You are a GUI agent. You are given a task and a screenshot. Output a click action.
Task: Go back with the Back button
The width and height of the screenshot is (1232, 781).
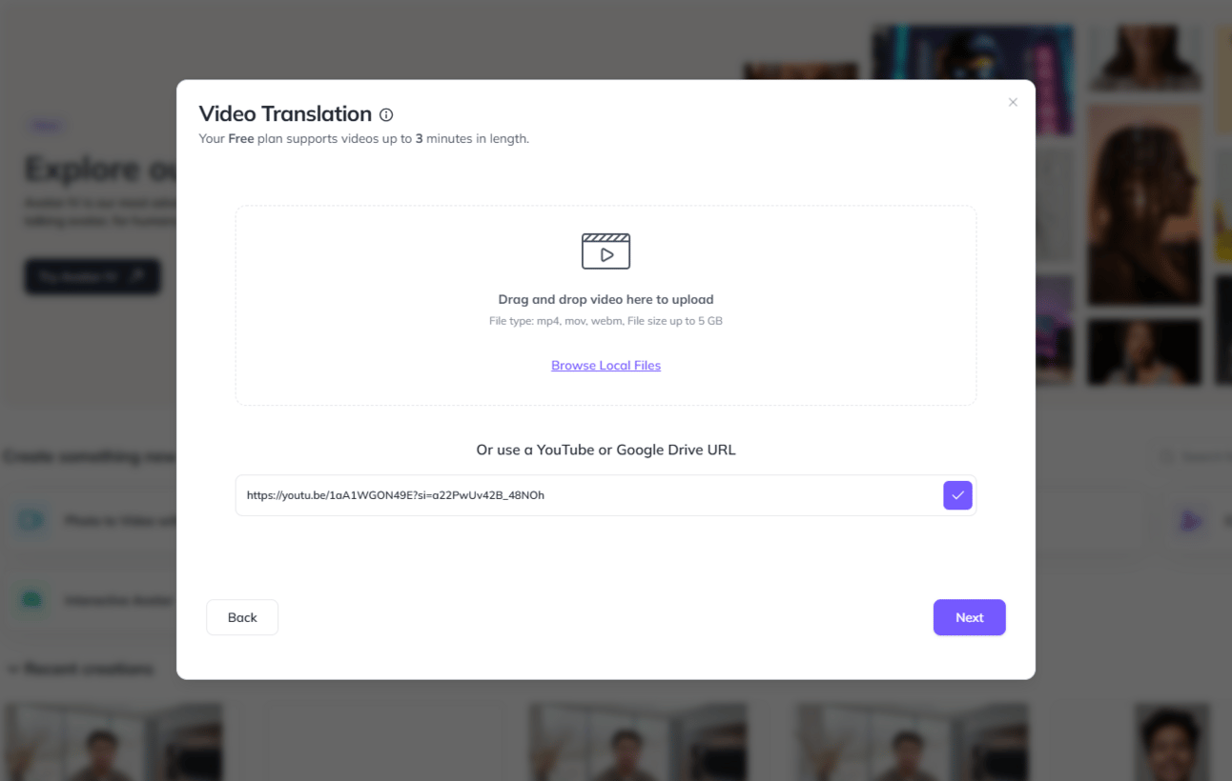point(242,617)
